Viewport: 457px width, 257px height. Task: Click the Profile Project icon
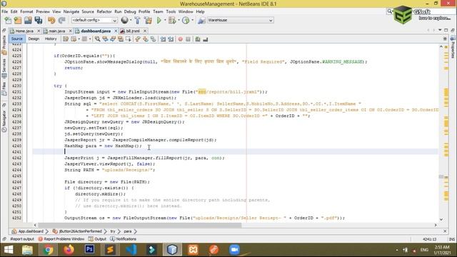click(186, 21)
